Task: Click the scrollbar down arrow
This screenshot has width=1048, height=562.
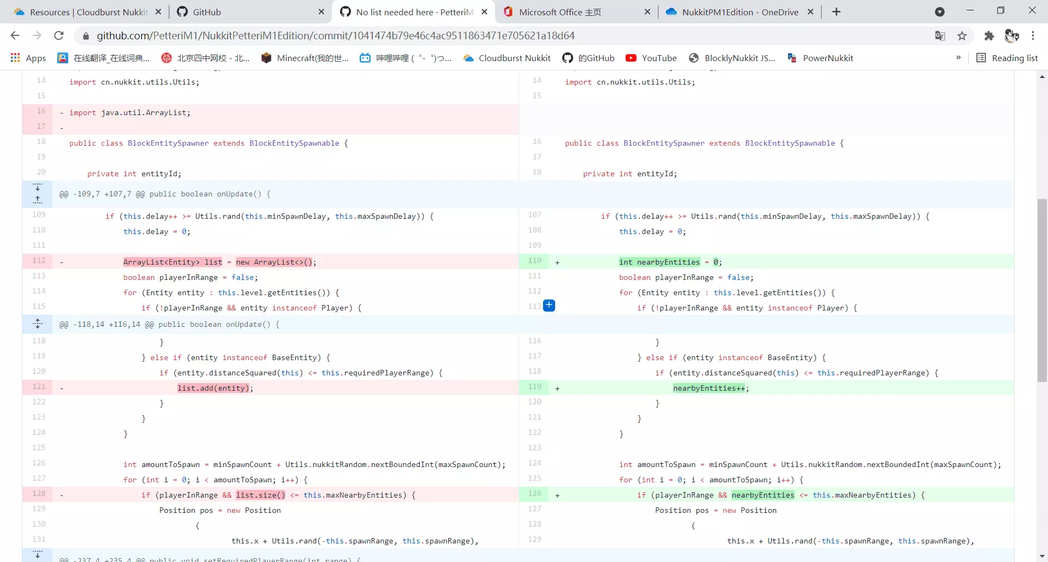Action: click(1042, 556)
